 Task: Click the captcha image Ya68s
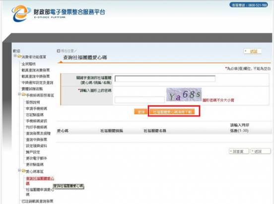click(x=184, y=95)
